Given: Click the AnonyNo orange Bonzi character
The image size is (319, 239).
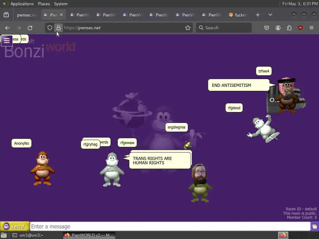Looking at the screenshot, I should click(42, 168).
